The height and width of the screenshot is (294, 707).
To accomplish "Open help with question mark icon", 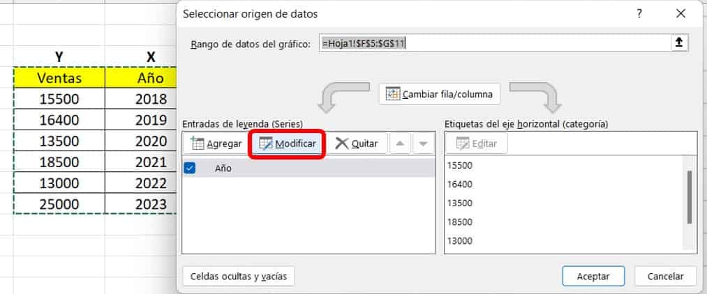I will [x=639, y=13].
